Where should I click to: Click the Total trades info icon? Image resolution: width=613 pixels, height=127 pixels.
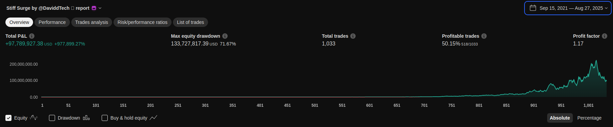(x=353, y=36)
